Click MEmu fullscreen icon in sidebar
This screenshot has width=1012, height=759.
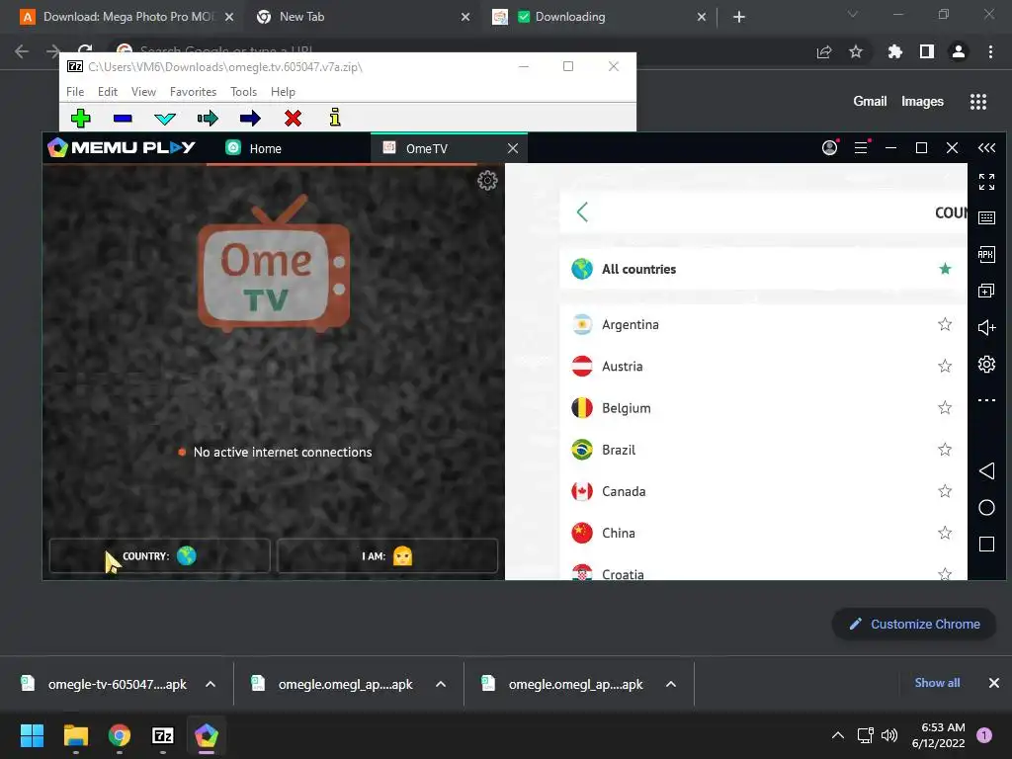pos(986,182)
